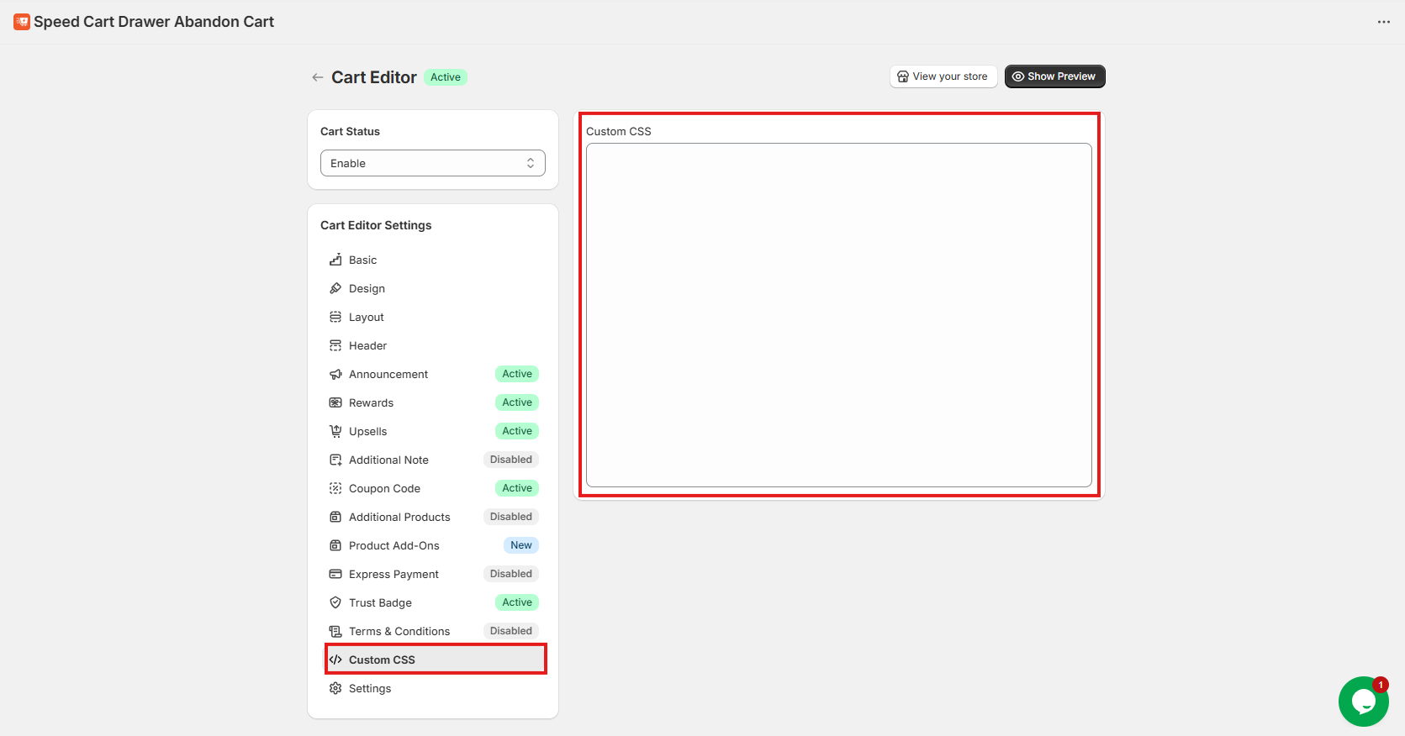Image resolution: width=1405 pixels, height=736 pixels.
Task: Click the Trust Badge shield icon
Action: tap(335, 602)
